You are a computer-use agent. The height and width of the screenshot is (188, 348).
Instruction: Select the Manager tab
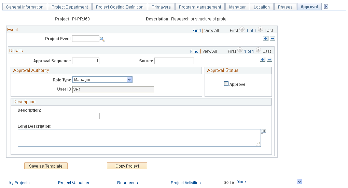[237, 7]
